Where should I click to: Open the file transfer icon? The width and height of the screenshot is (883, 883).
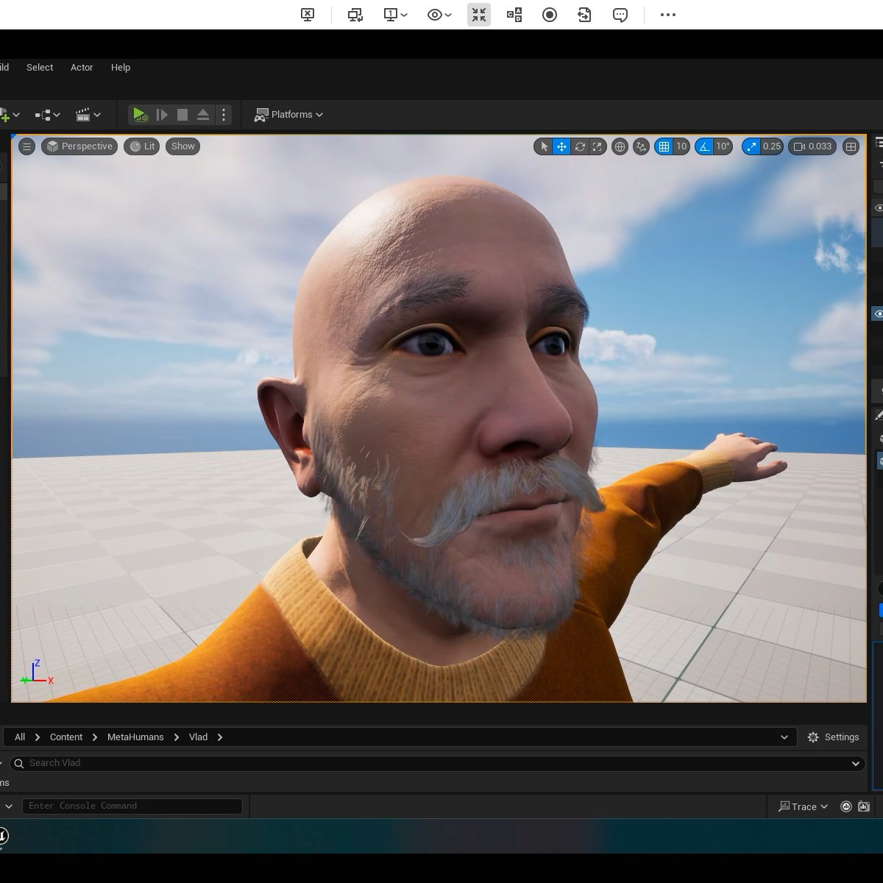click(x=585, y=15)
